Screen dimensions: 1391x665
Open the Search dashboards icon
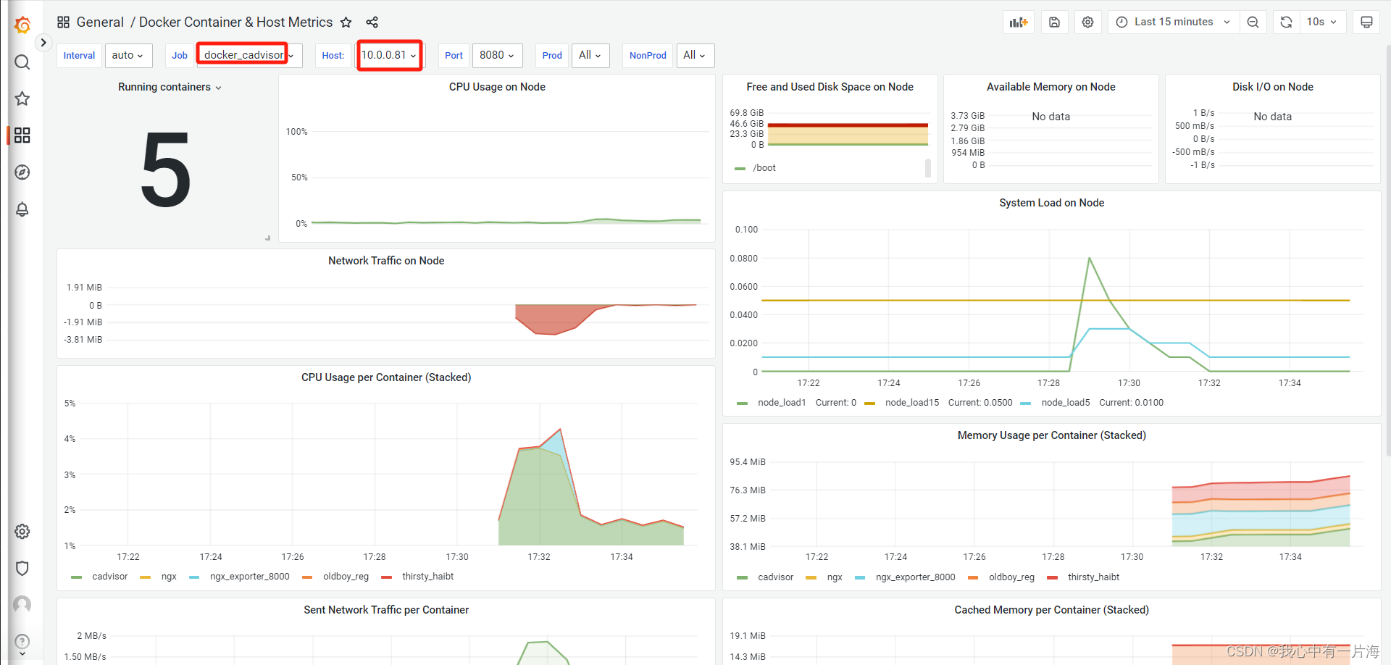pyautogui.click(x=22, y=62)
